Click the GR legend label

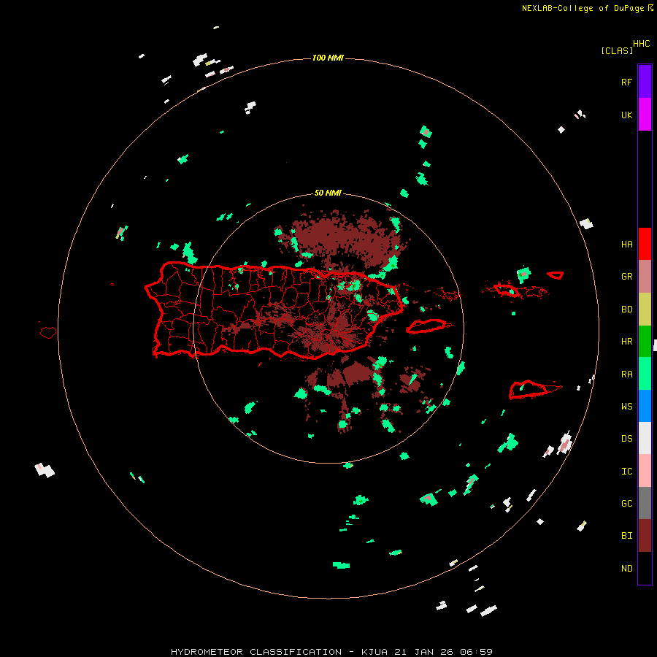point(626,277)
